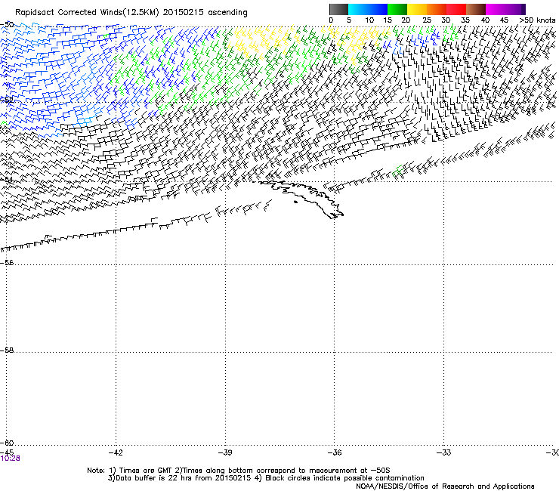Click the red 30-35 knots legend swatch

point(456,9)
